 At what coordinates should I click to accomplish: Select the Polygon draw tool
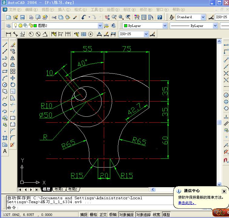[5, 65]
